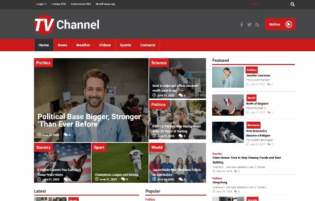Screen dimensions: 315x201
Task: Open Champions League and Europa article
Action: (x=117, y=175)
